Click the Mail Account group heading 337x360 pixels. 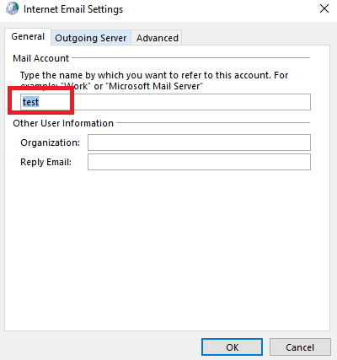coord(40,58)
